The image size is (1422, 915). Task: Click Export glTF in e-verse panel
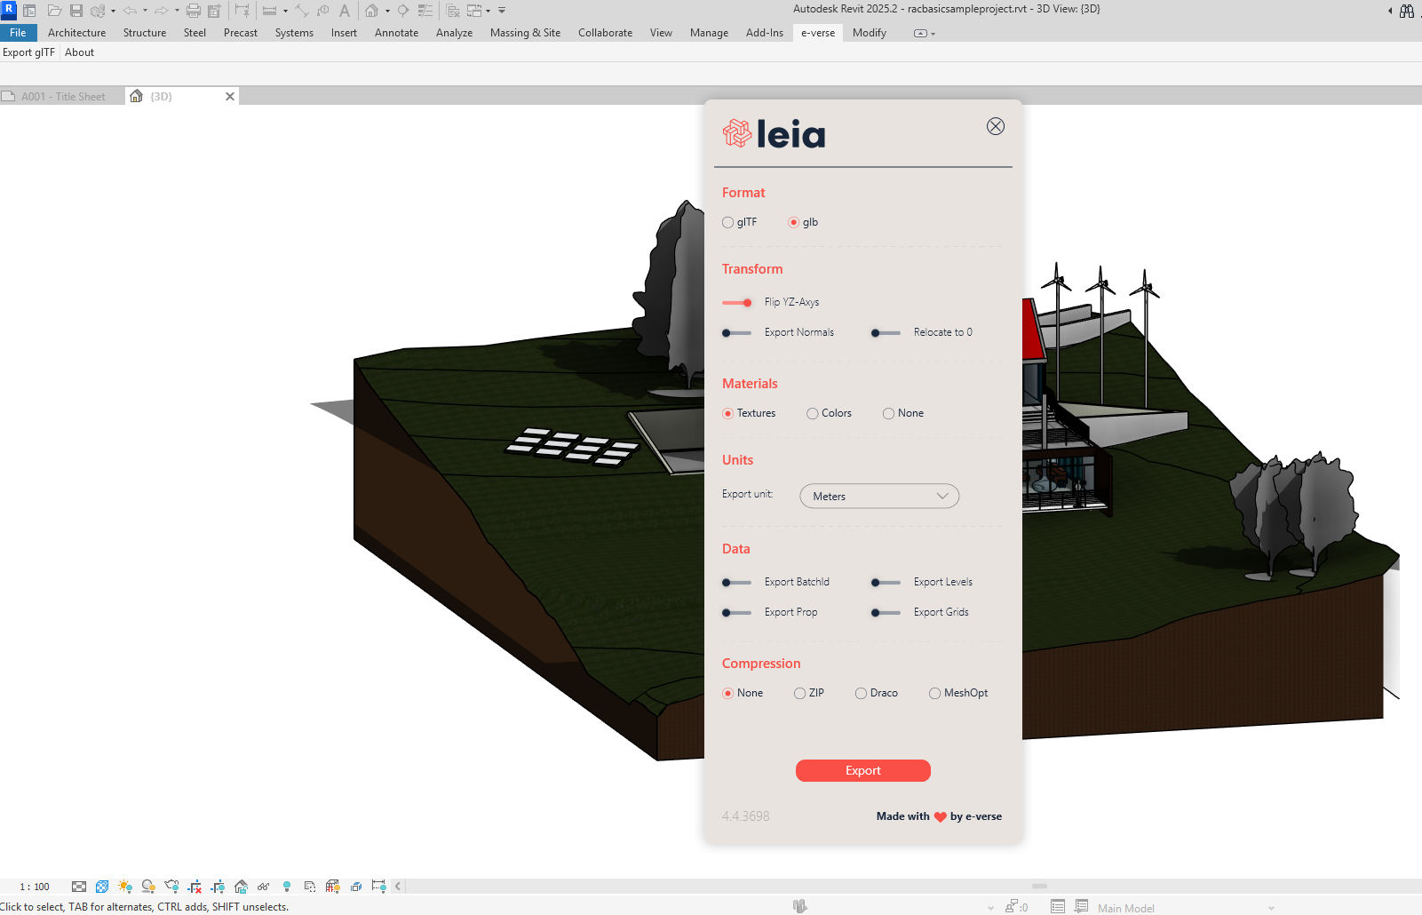[x=28, y=52]
